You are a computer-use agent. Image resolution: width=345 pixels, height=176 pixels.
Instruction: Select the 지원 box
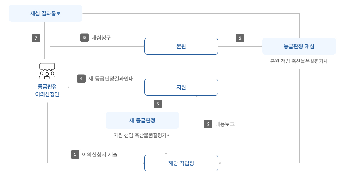point(181,87)
